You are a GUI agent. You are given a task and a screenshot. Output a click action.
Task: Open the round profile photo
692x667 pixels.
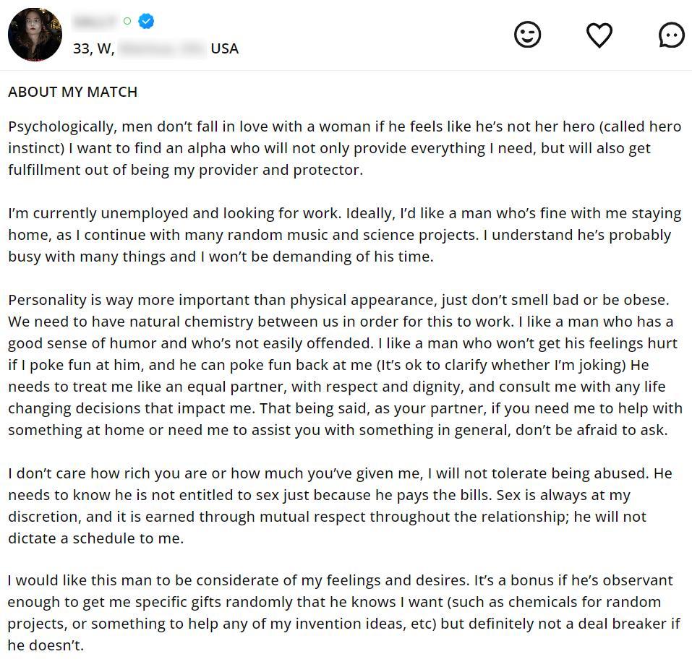tap(35, 35)
